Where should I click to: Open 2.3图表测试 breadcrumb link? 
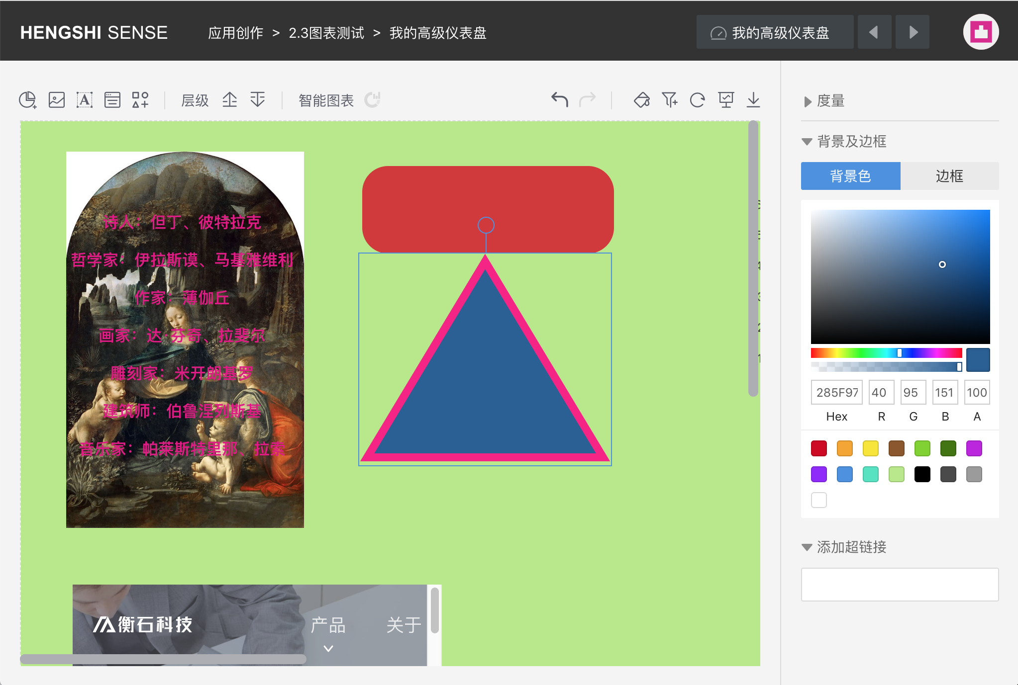point(326,33)
